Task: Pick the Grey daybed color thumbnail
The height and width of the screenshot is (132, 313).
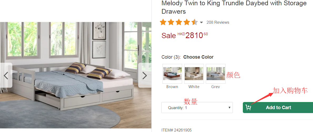Action: pos(215,74)
